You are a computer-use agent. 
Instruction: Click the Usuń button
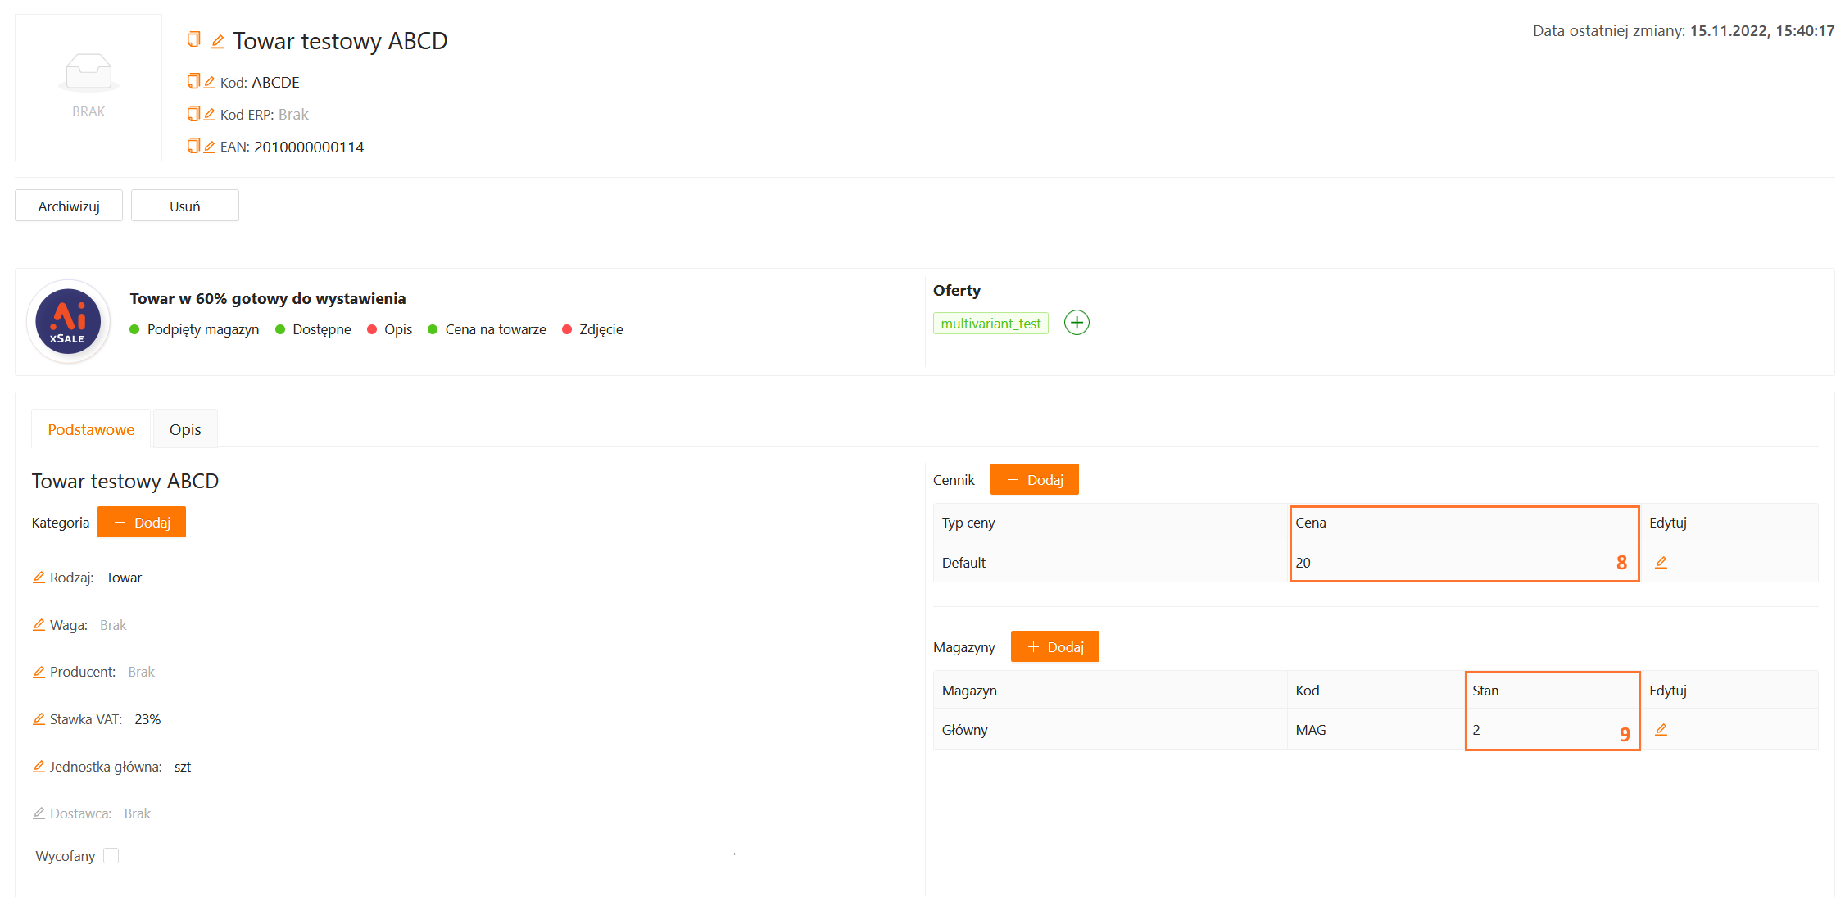[184, 206]
